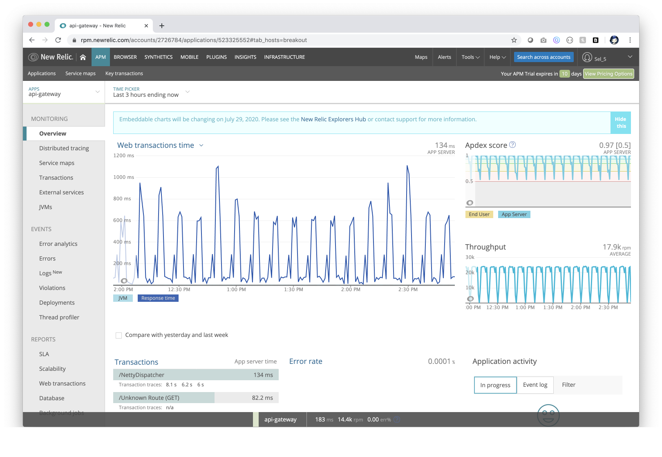Click View Pricing Options button
The image size is (662, 457).
pos(608,74)
